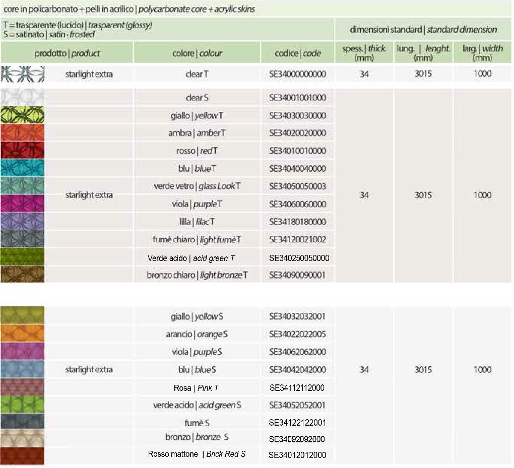Click the purple S swatch
The height and width of the screenshot is (468, 514).
tap(22, 351)
